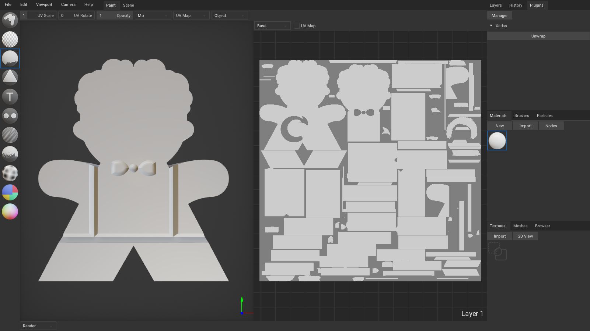This screenshot has height=331, width=590.
Task: Select the Clone tool
Action: pos(10,116)
